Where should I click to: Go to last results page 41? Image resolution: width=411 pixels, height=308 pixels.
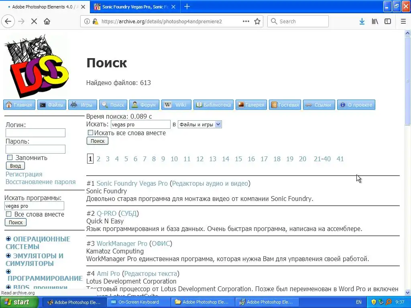pos(340,159)
